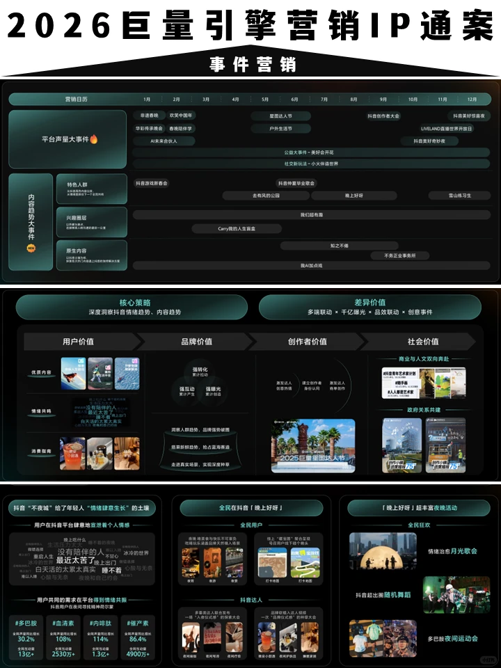Open the 2025巨量星图达人节 thumbnail
The height and width of the screenshot is (668, 501).
(313, 445)
